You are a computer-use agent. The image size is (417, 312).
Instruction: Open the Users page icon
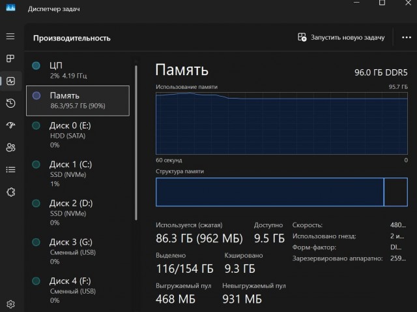click(10, 148)
